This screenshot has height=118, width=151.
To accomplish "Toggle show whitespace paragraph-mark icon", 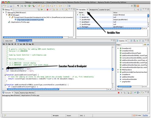I will 18,6.
